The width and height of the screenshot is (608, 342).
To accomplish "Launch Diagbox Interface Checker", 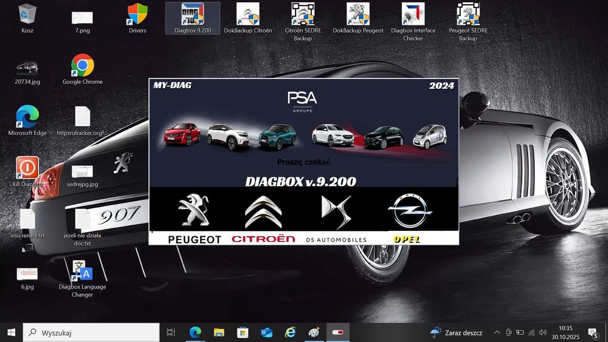I will pos(413,22).
